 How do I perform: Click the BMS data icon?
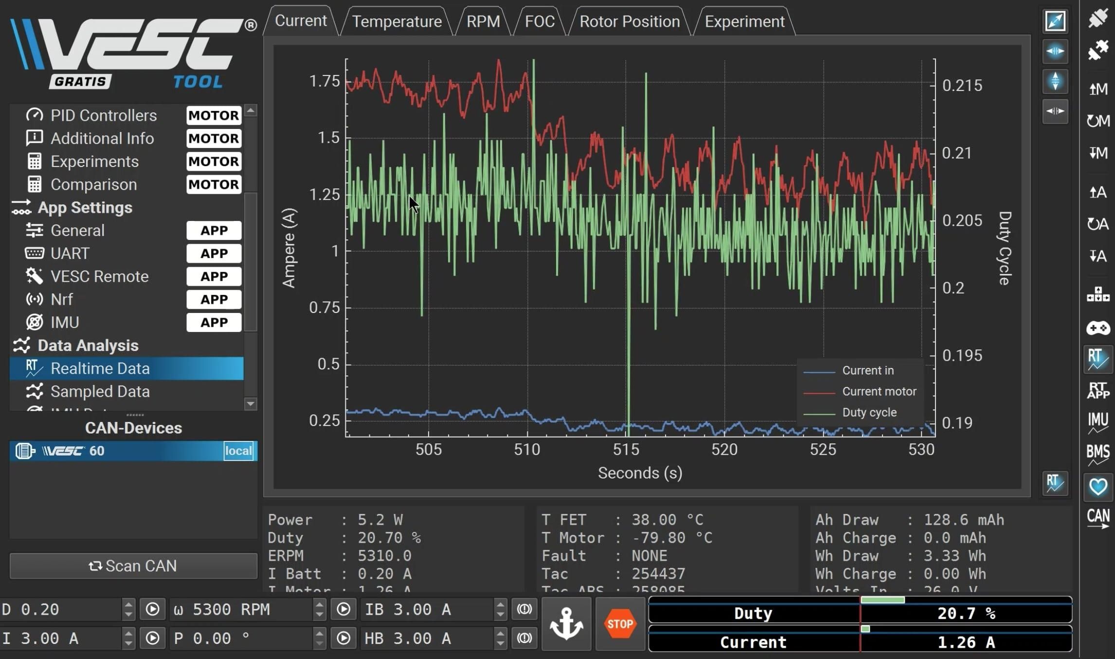coord(1097,454)
